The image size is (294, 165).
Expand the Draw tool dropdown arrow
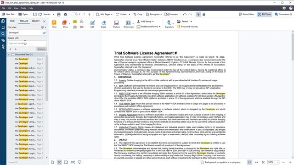69,24
